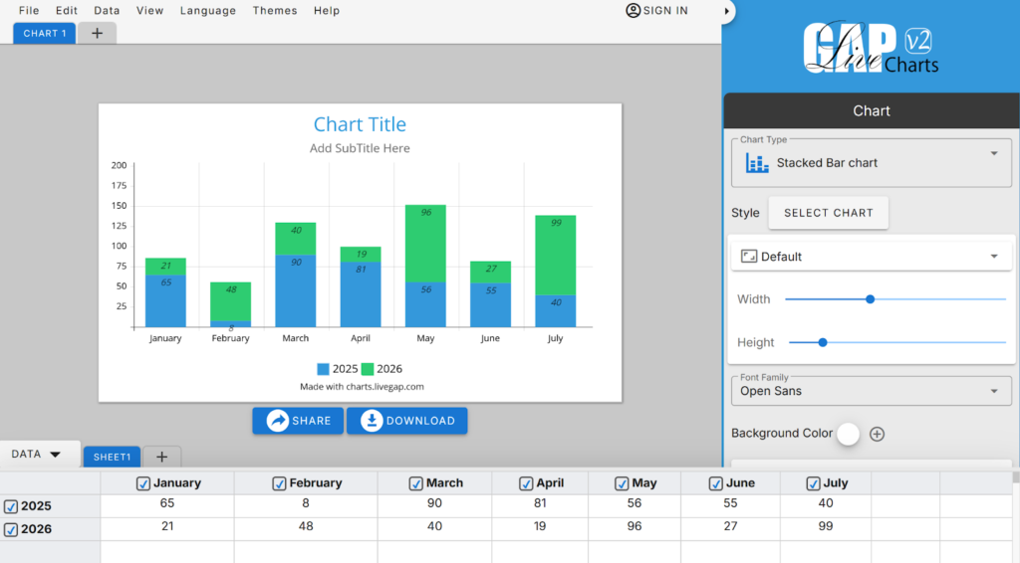Open the DATA dropdown arrow

point(56,455)
